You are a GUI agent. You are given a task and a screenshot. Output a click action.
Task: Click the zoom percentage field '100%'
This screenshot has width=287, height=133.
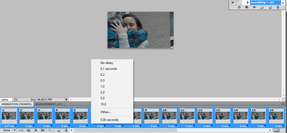(x=6, y=100)
